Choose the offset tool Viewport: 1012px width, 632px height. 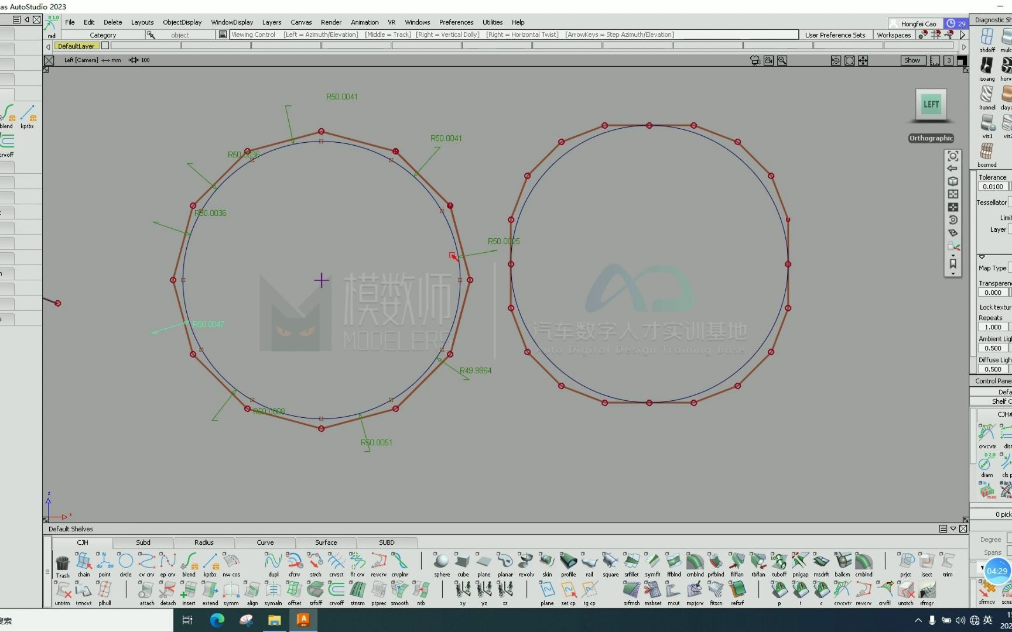(294, 593)
